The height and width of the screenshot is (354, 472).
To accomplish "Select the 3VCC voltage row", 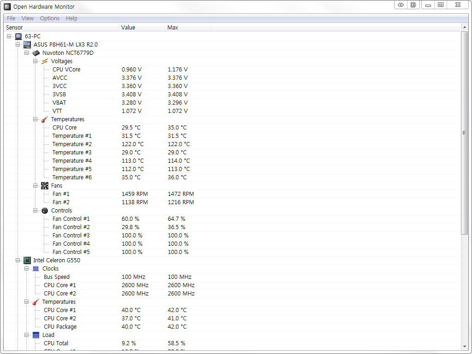I will point(232,86).
